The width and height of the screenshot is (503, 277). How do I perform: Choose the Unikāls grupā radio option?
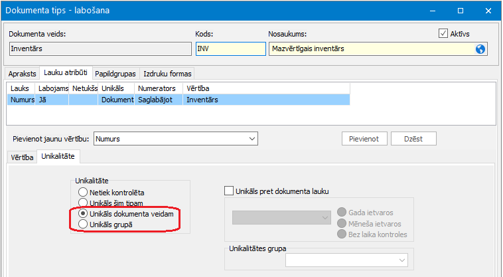pos(83,225)
